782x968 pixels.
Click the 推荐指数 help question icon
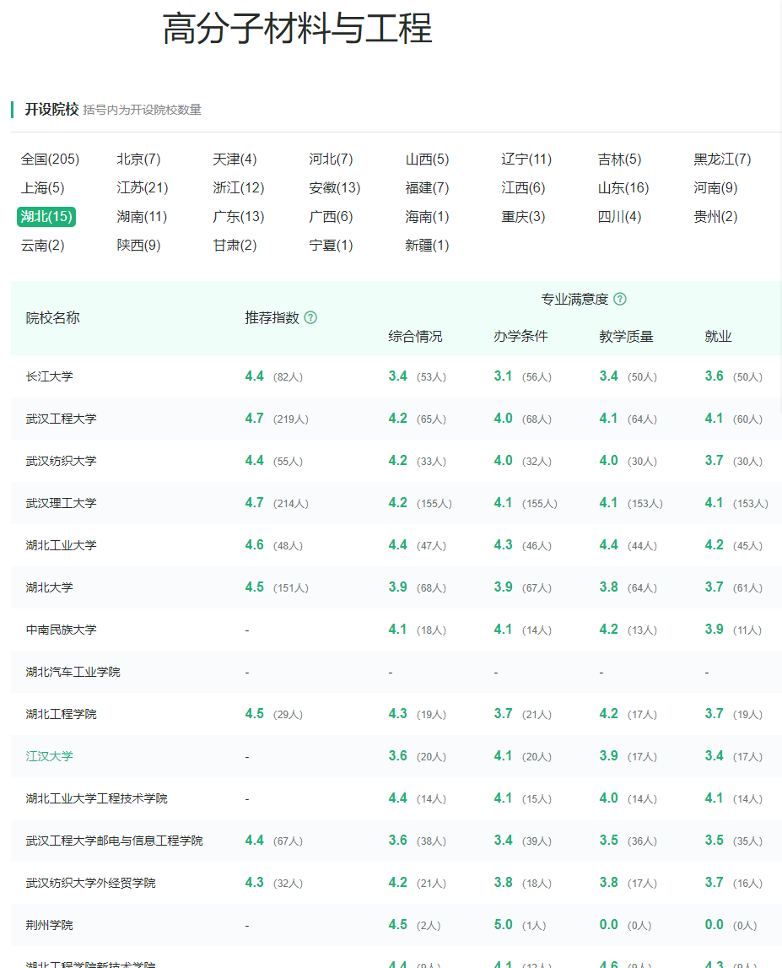[x=310, y=317]
